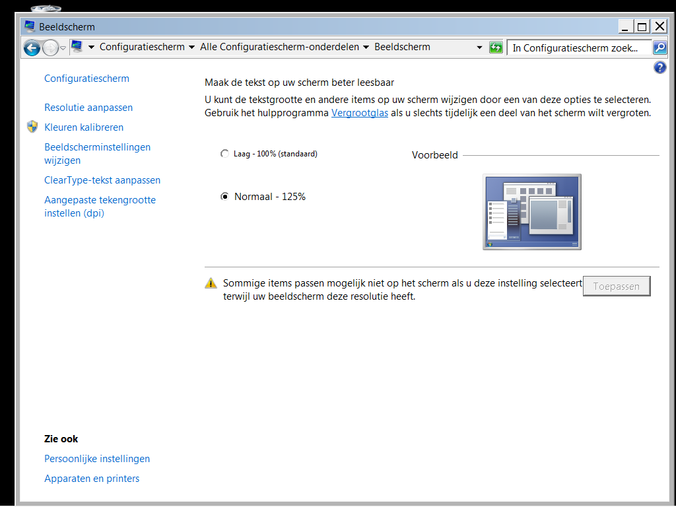Screen dimensions: 676x507
Task: Select Laag - 100% (standaard) radio button
Action: click(224, 154)
